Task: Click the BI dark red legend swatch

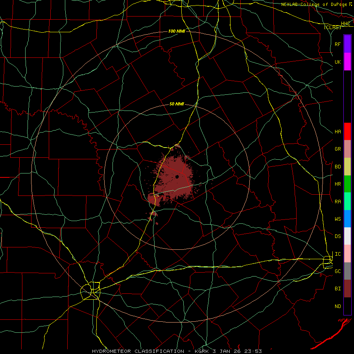Action: point(347,289)
